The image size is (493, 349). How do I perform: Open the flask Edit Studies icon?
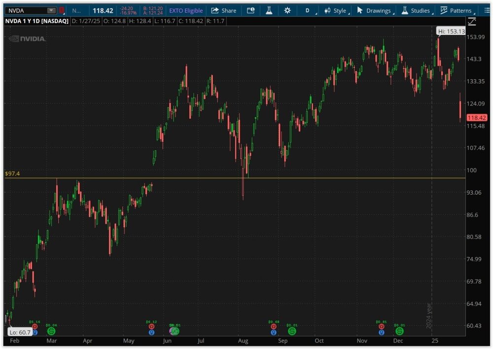[269, 10]
